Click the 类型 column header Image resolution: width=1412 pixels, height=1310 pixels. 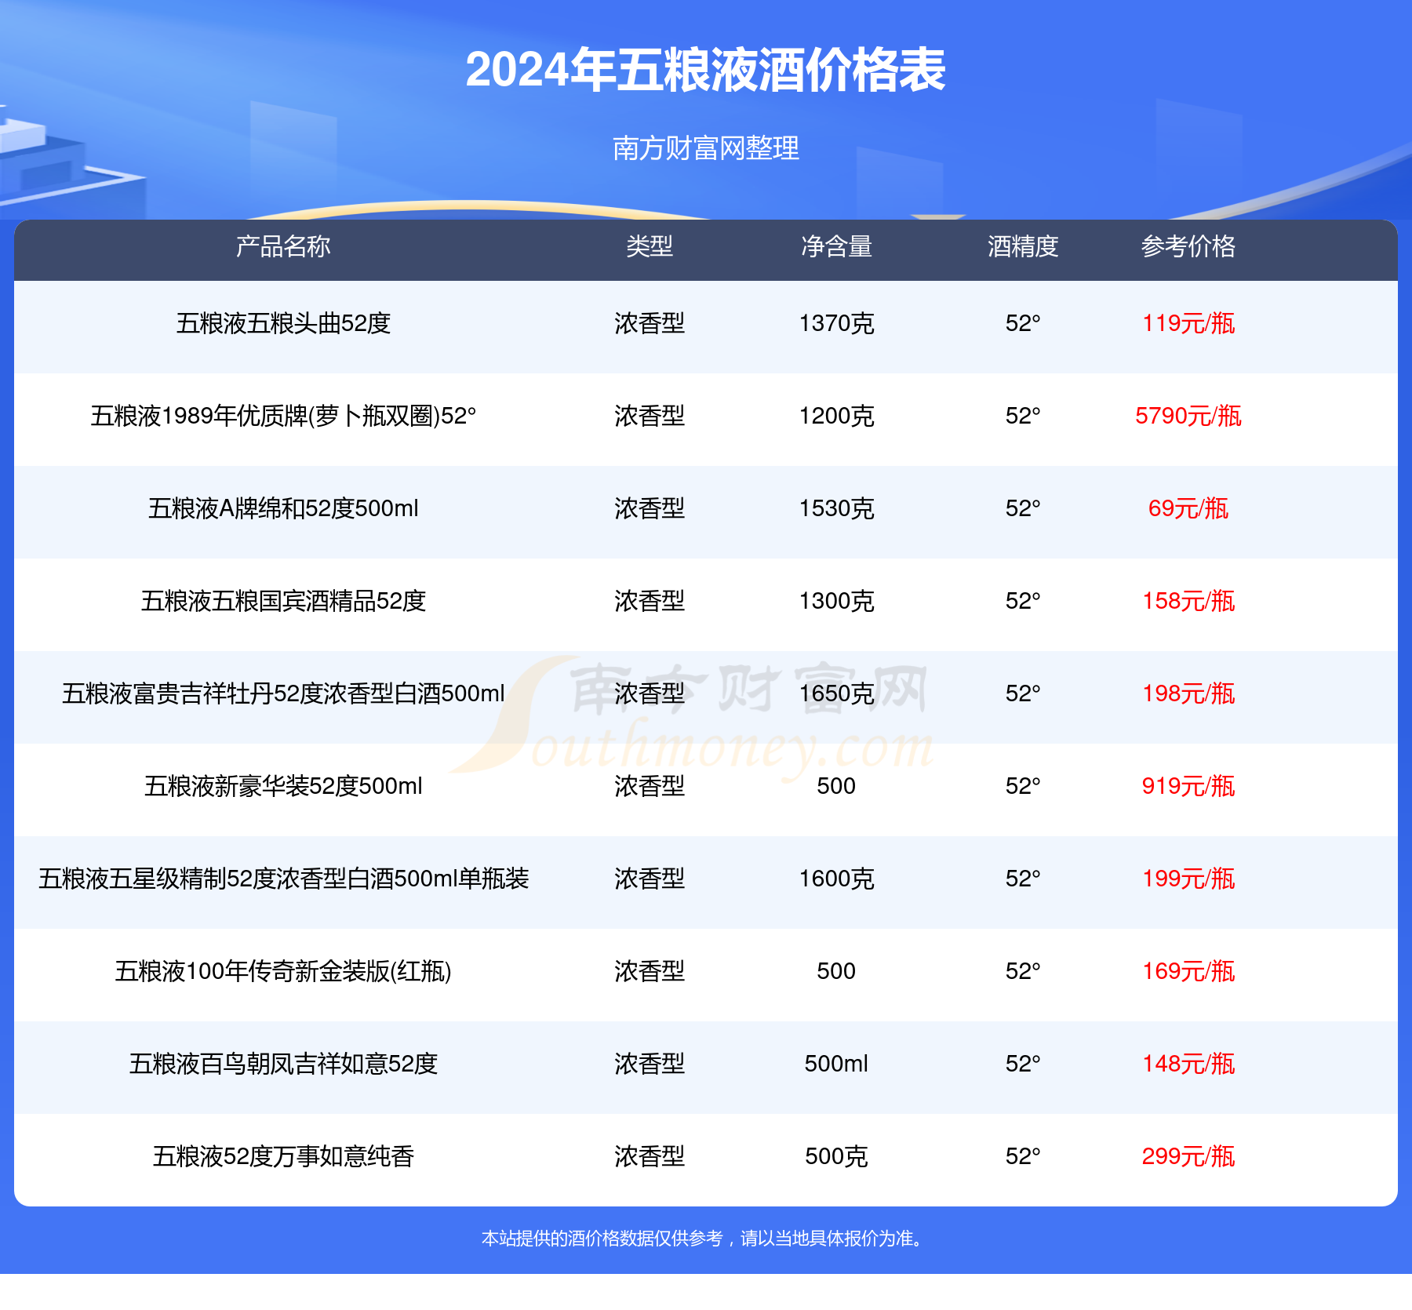(650, 246)
